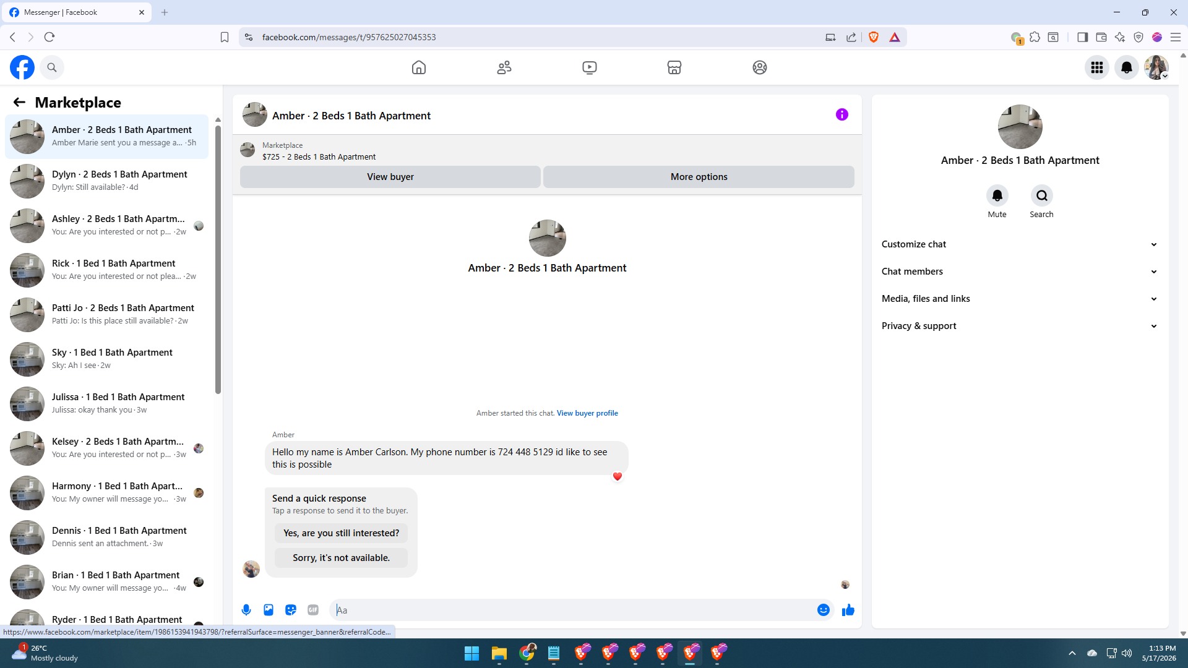Open the account profile picture menu
This screenshot has height=668, width=1188.
click(x=1156, y=67)
